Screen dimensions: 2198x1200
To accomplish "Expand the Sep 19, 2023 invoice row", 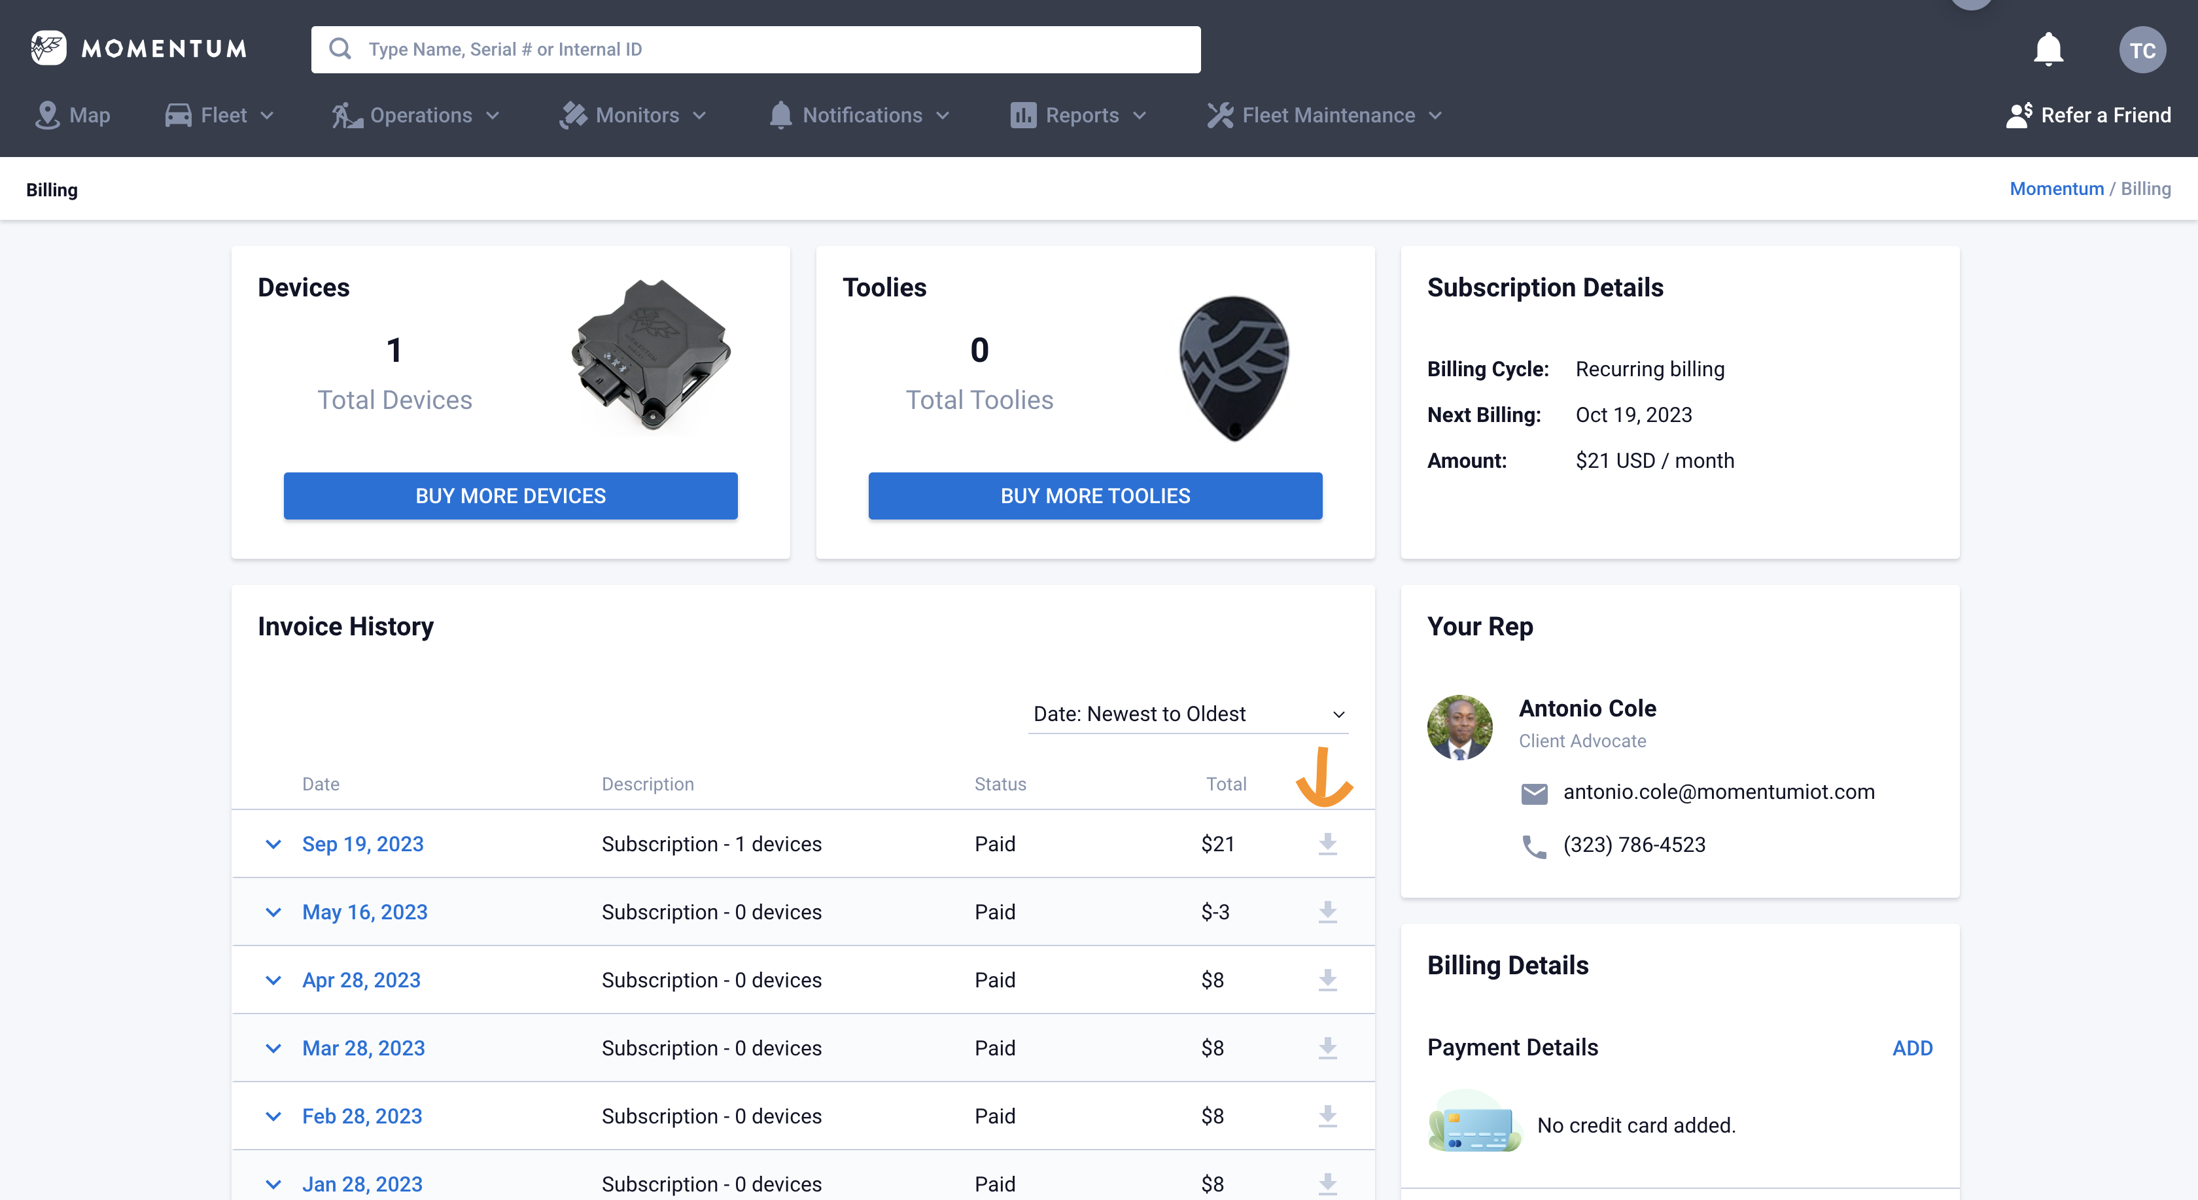I will point(273,844).
